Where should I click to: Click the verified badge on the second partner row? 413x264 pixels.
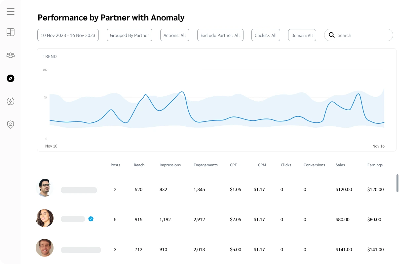point(91,218)
